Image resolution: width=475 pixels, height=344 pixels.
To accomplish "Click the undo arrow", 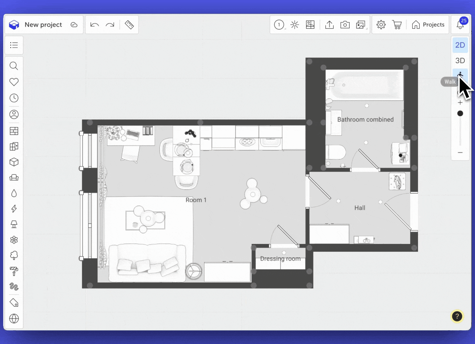I will [95, 25].
